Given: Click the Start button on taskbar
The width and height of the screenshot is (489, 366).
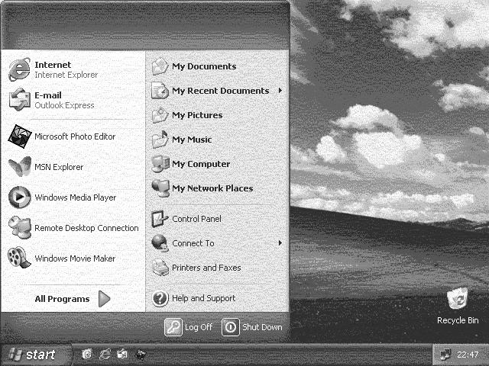Looking at the screenshot, I should point(35,355).
